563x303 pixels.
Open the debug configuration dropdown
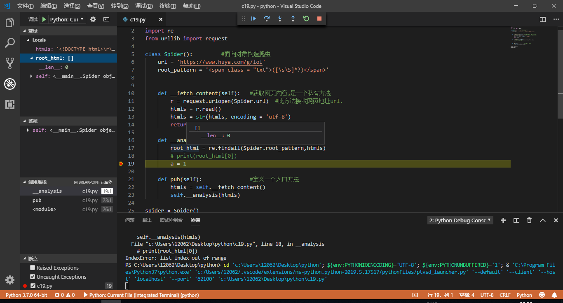pyautogui.click(x=68, y=19)
